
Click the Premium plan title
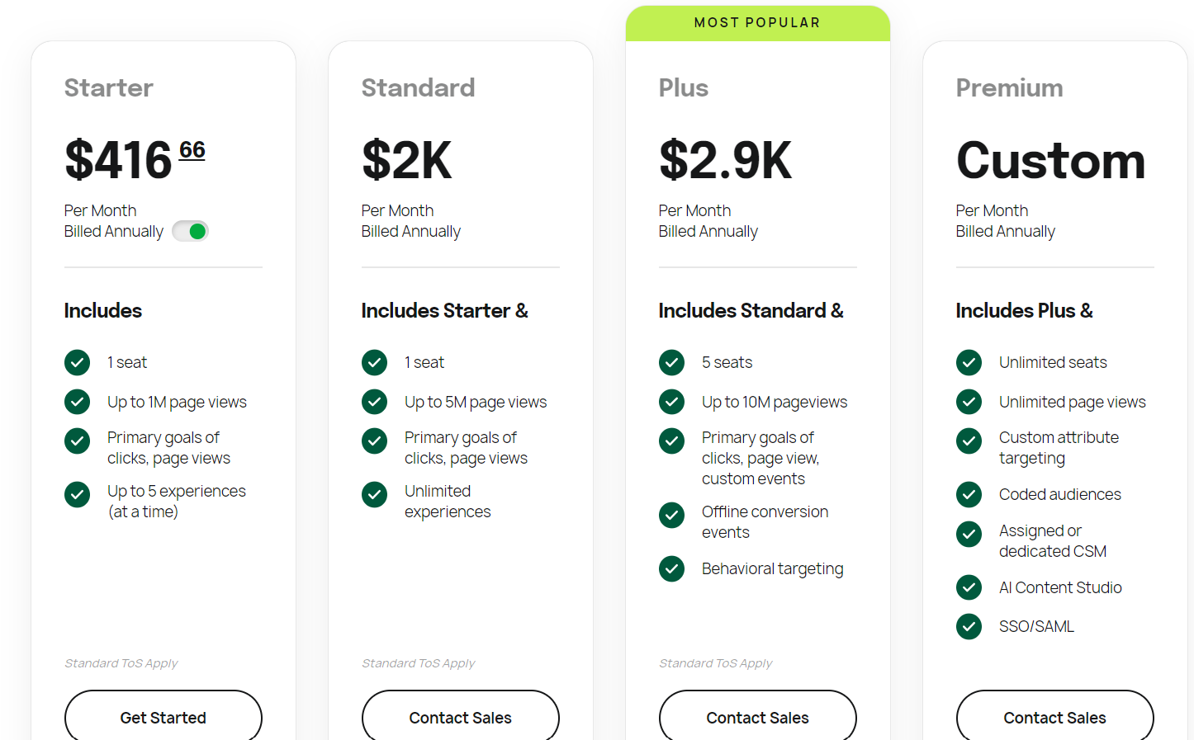point(1010,87)
